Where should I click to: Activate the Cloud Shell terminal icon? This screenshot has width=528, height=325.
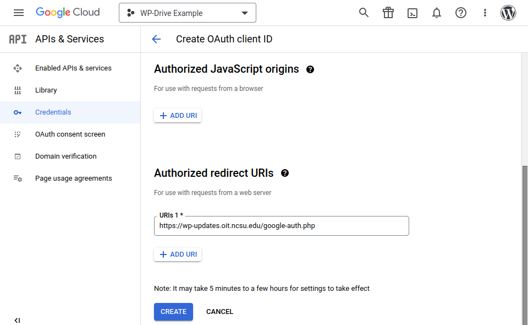tap(413, 12)
